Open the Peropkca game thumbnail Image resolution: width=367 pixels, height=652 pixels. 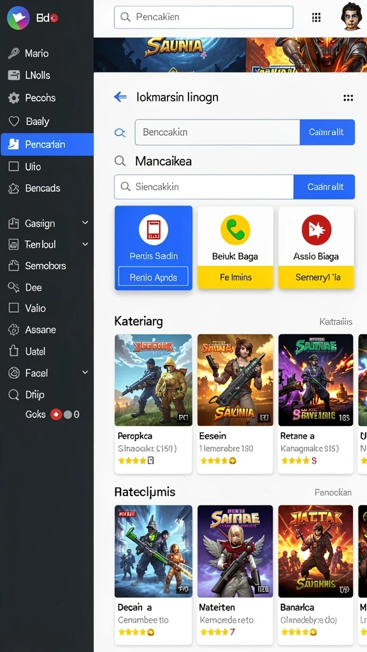pyautogui.click(x=153, y=380)
